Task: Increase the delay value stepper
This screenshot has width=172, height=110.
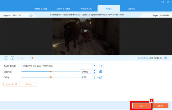Action: coord(94,76)
